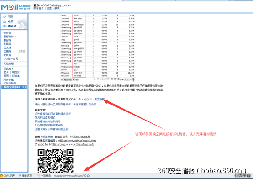Open related article 常见网站盈利模式
Viewport: 253px width, 179px height.
click(x=45, y=118)
